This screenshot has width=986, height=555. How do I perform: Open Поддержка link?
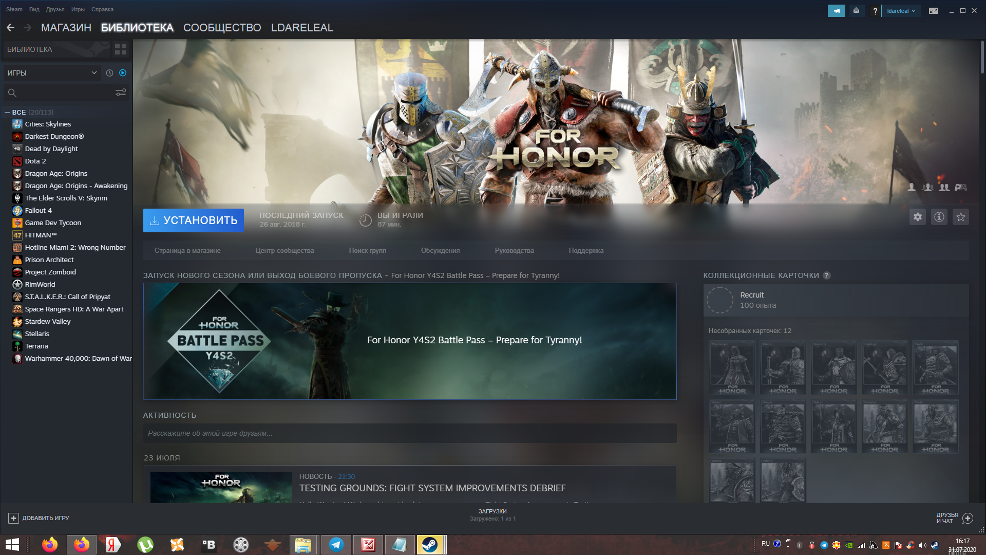[x=586, y=251]
